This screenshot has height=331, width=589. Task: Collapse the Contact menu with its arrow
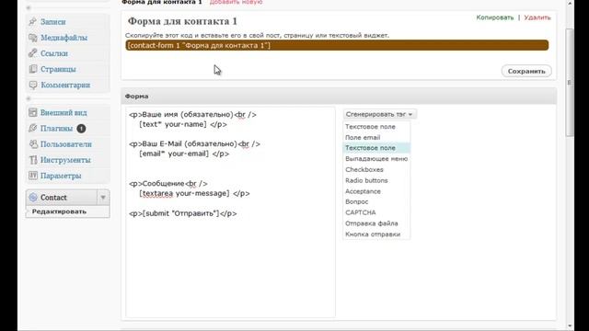(x=103, y=198)
